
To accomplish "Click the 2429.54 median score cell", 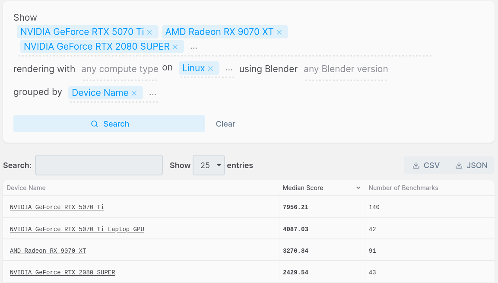I will (322, 272).
